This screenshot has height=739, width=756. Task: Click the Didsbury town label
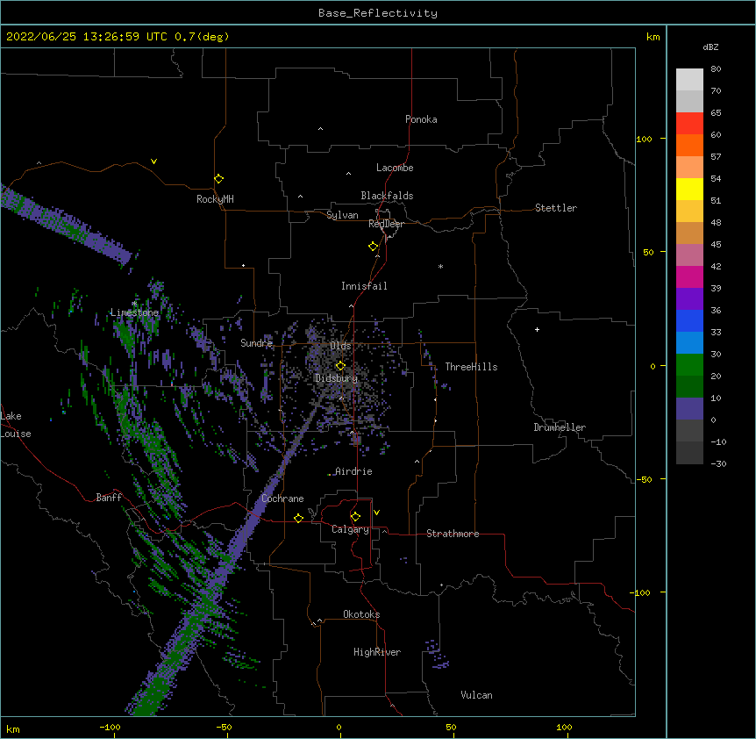pyautogui.click(x=337, y=378)
